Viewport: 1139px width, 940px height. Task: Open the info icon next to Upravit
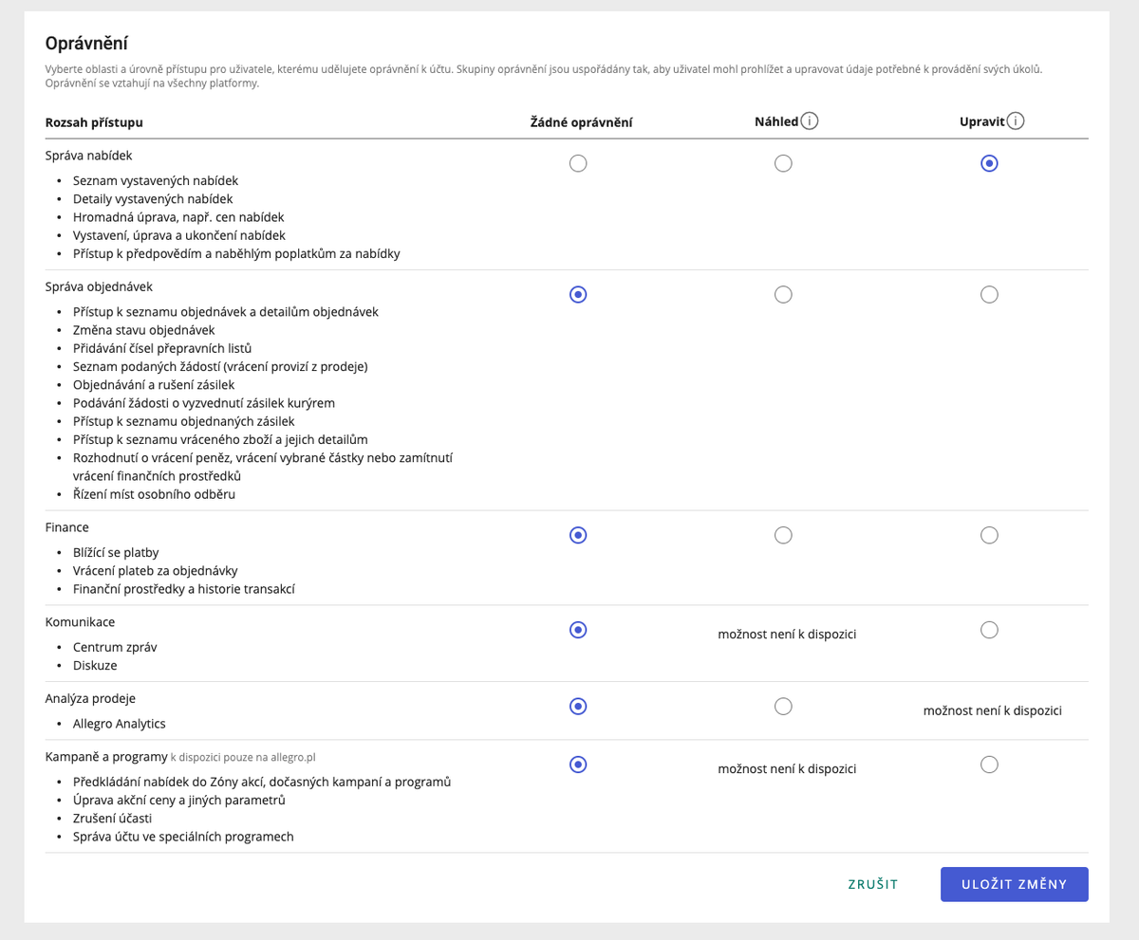[1016, 121]
